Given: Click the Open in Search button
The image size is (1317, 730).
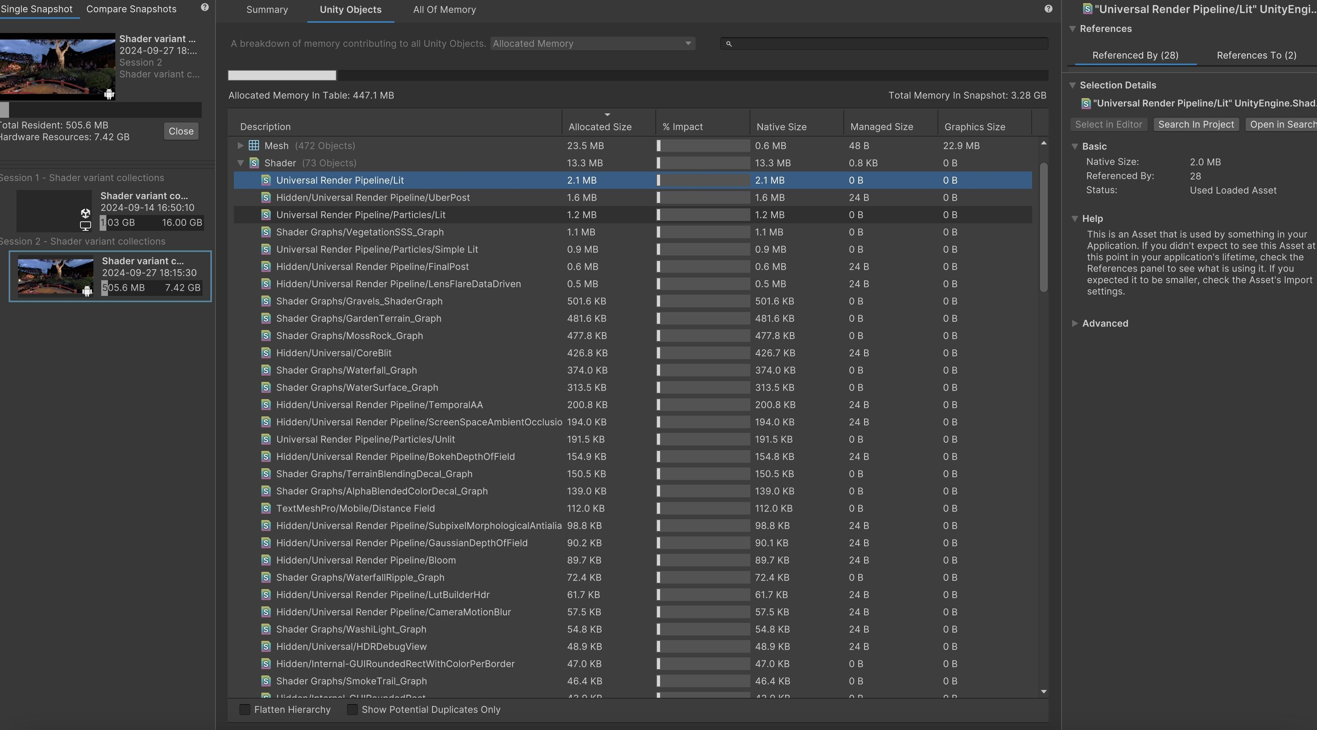Looking at the screenshot, I should 1281,125.
